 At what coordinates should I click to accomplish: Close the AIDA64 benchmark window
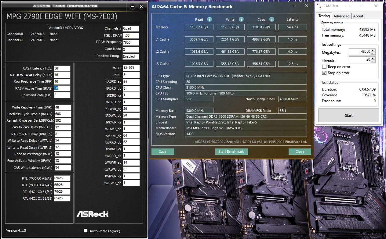306,6
